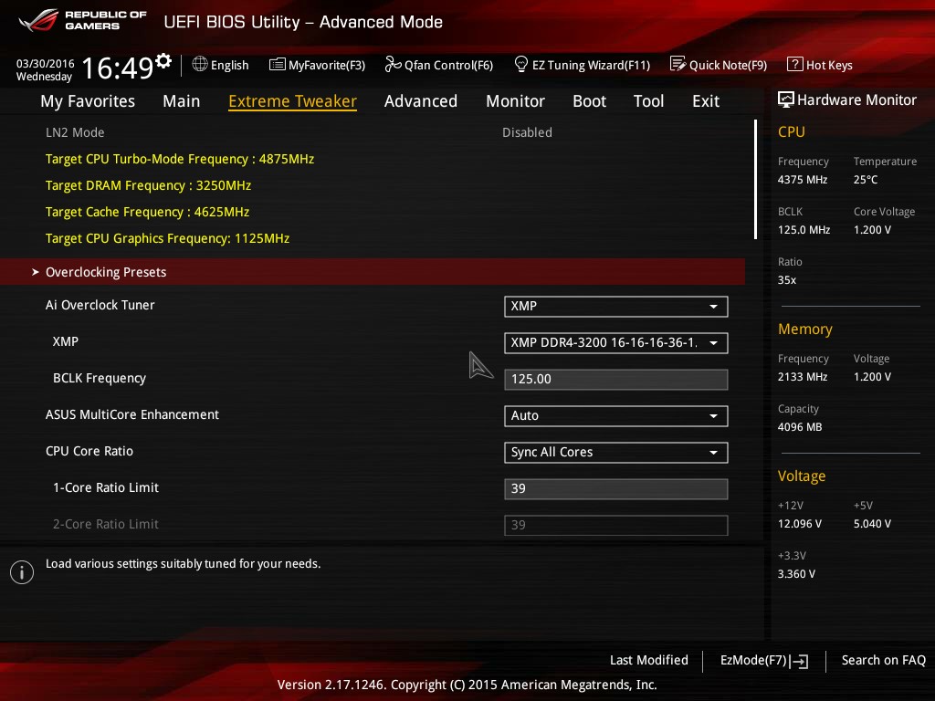The width and height of the screenshot is (935, 701).
Task: Click the BCLK Frequency label
Action: click(100, 379)
